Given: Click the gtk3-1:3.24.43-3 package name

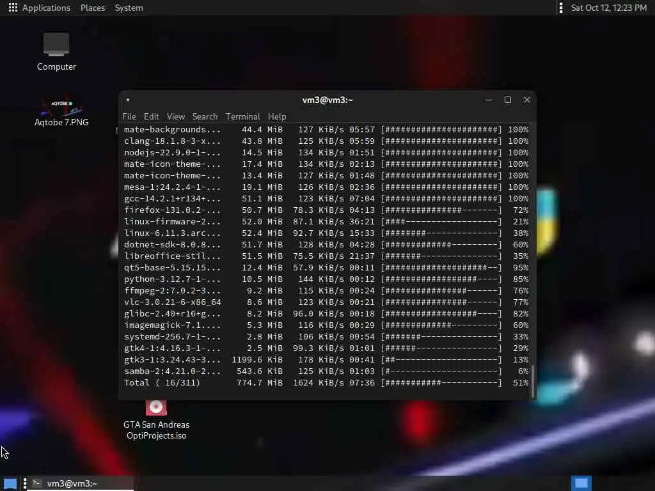Looking at the screenshot, I should click(172, 360).
